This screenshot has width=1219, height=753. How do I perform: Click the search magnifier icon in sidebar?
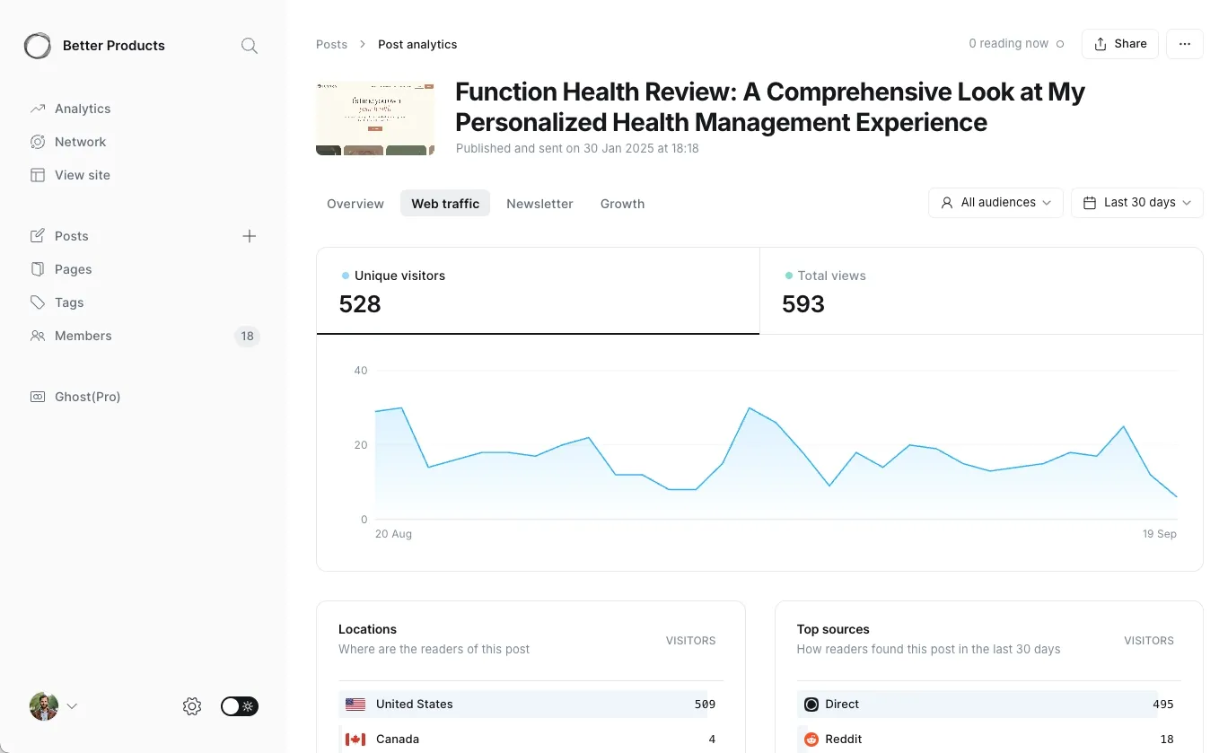point(250,46)
